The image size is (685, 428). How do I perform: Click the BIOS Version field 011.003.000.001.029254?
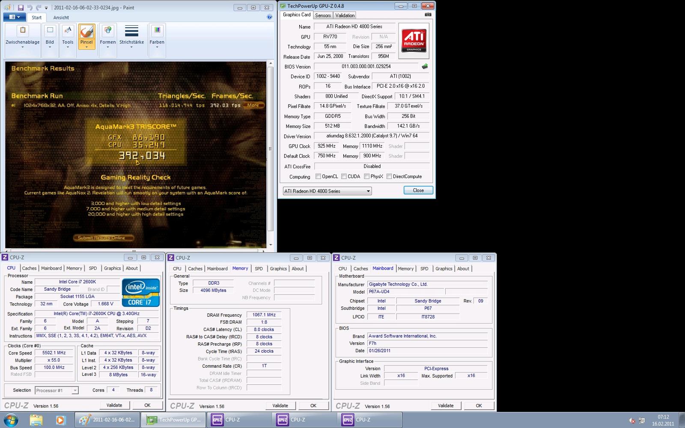[366, 66]
